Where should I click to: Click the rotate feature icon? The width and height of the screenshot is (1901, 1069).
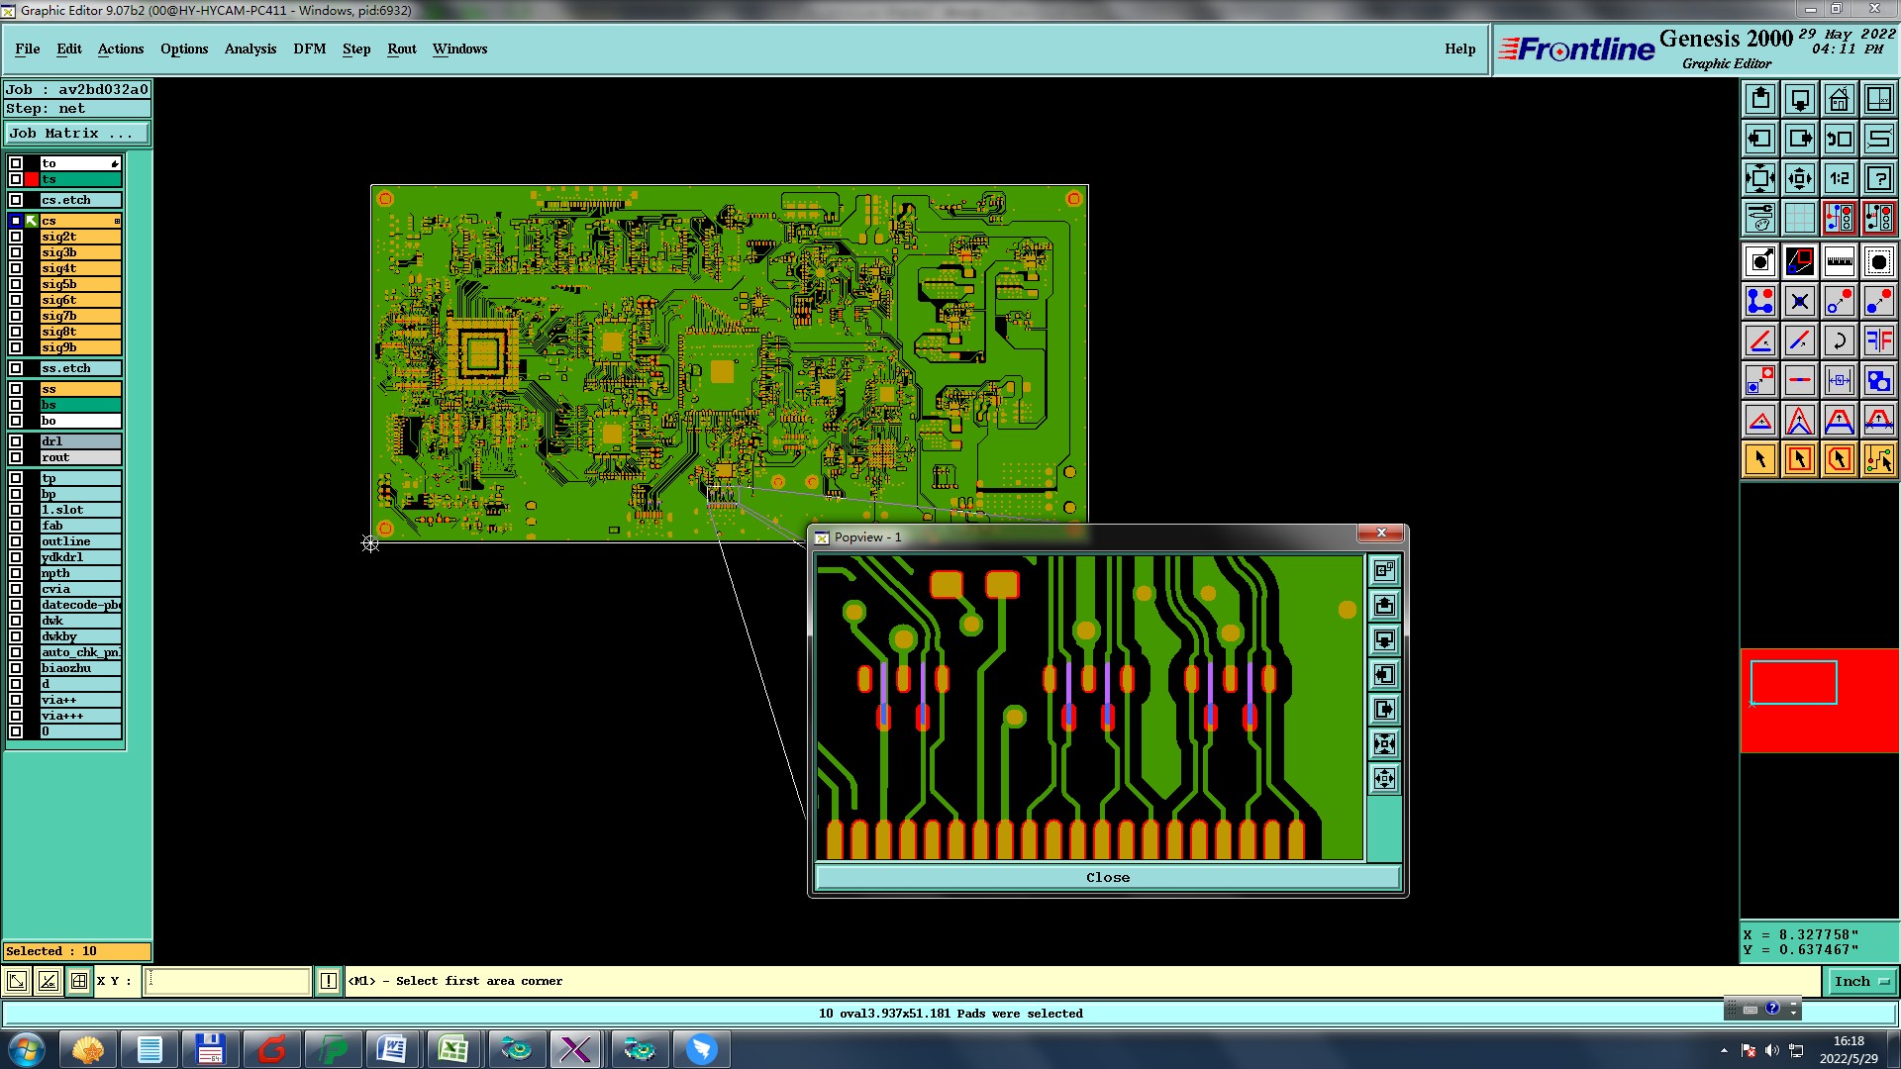click(x=1839, y=340)
